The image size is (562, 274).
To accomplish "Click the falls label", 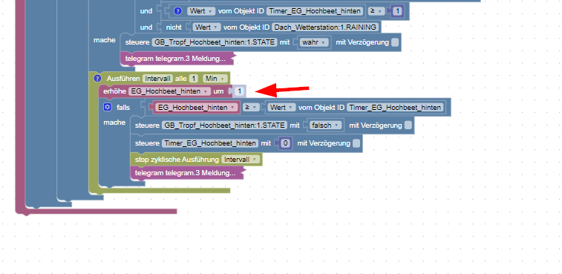I will (x=123, y=107).
